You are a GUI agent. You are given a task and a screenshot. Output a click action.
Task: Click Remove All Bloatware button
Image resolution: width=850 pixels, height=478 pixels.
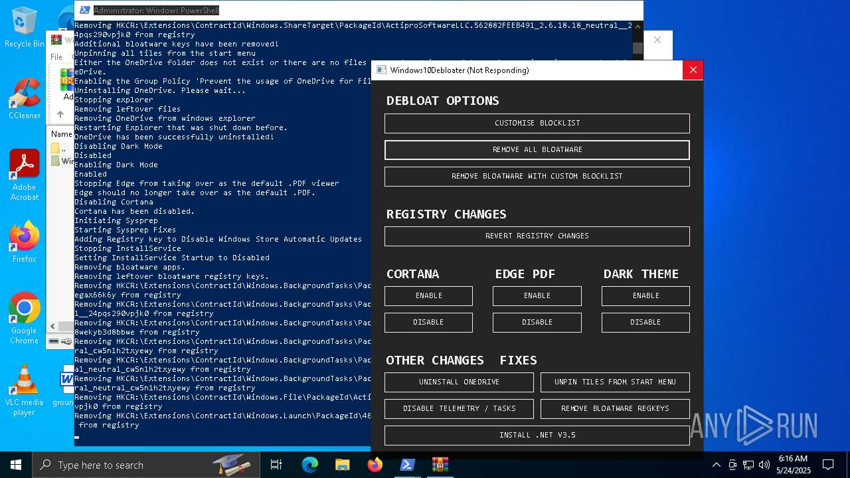(537, 150)
